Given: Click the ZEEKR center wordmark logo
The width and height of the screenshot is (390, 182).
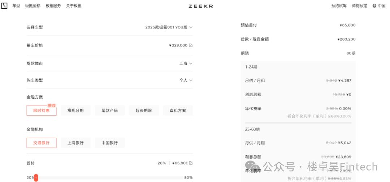Looking at the screenshot, I should coord(200,6).
